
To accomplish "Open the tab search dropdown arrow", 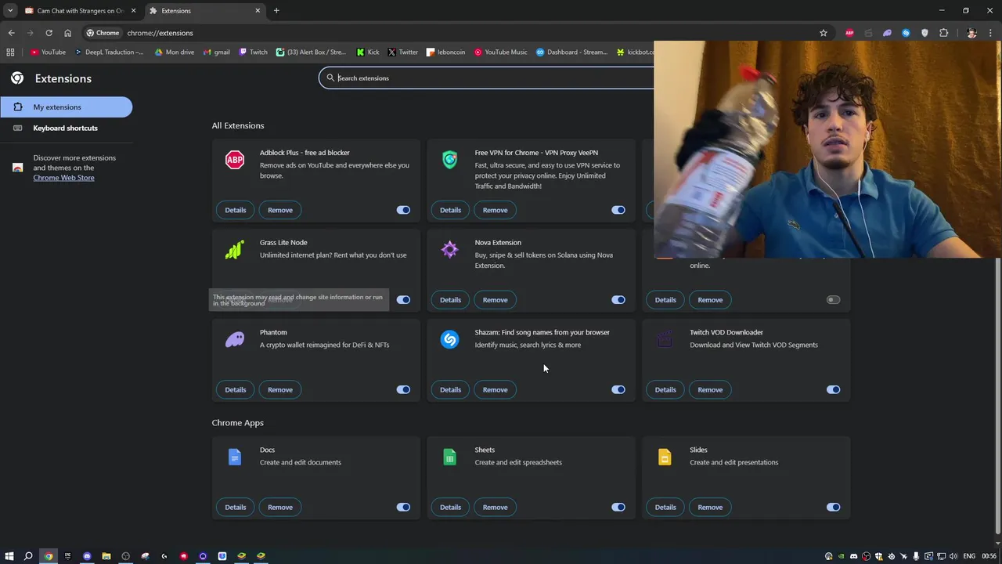I will (10, 11).
